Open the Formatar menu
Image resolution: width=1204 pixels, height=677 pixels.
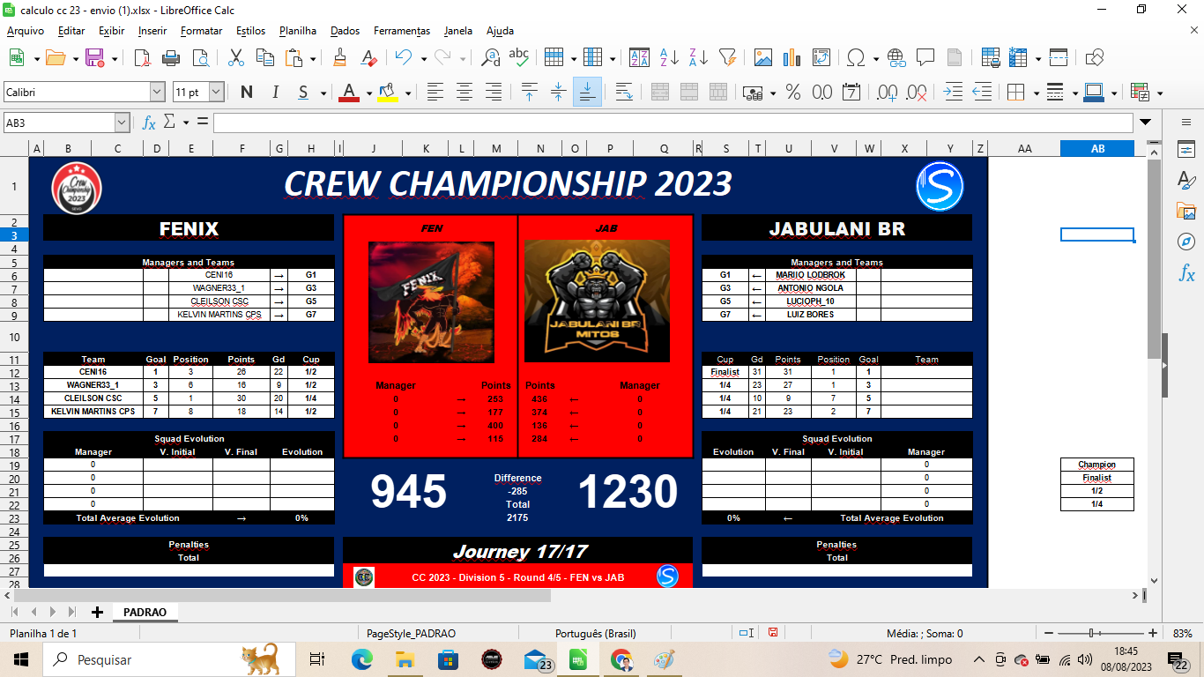tap(201, 31)
